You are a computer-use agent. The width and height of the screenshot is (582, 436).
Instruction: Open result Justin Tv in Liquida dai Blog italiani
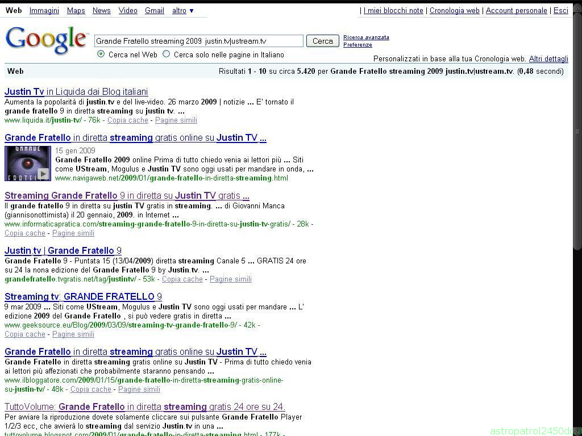(76, 91)
